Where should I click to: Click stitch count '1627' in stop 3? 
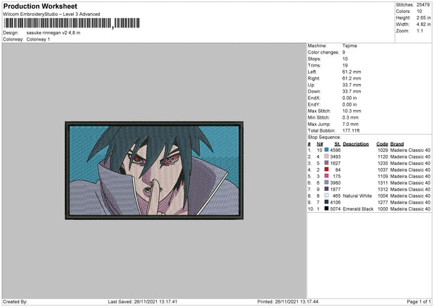[x=336, y=163]
